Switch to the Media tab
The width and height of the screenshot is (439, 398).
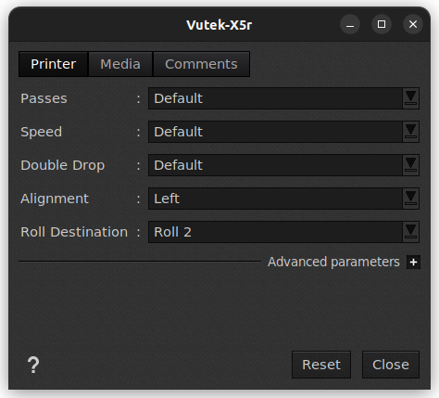(120, 64)
